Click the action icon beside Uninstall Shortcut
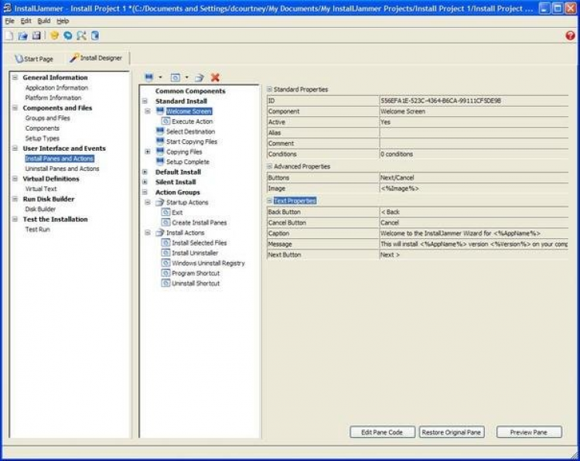The width and height of the screenshot is (580, 461). 165,283
